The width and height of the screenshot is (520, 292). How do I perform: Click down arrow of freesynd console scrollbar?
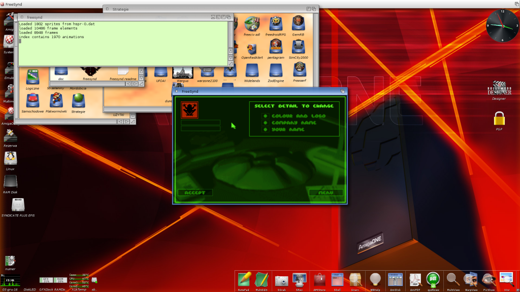(231, 58)
